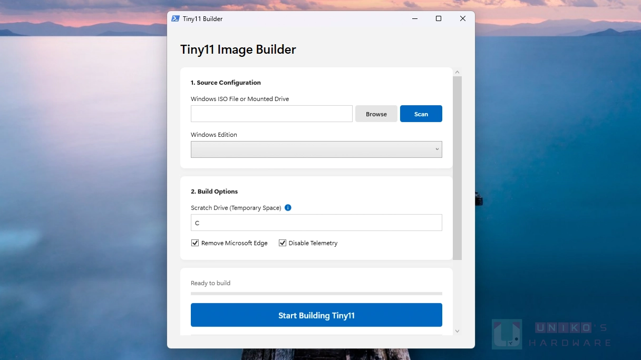Click the 'Windows Edition' label

click(x=214, y=135)
